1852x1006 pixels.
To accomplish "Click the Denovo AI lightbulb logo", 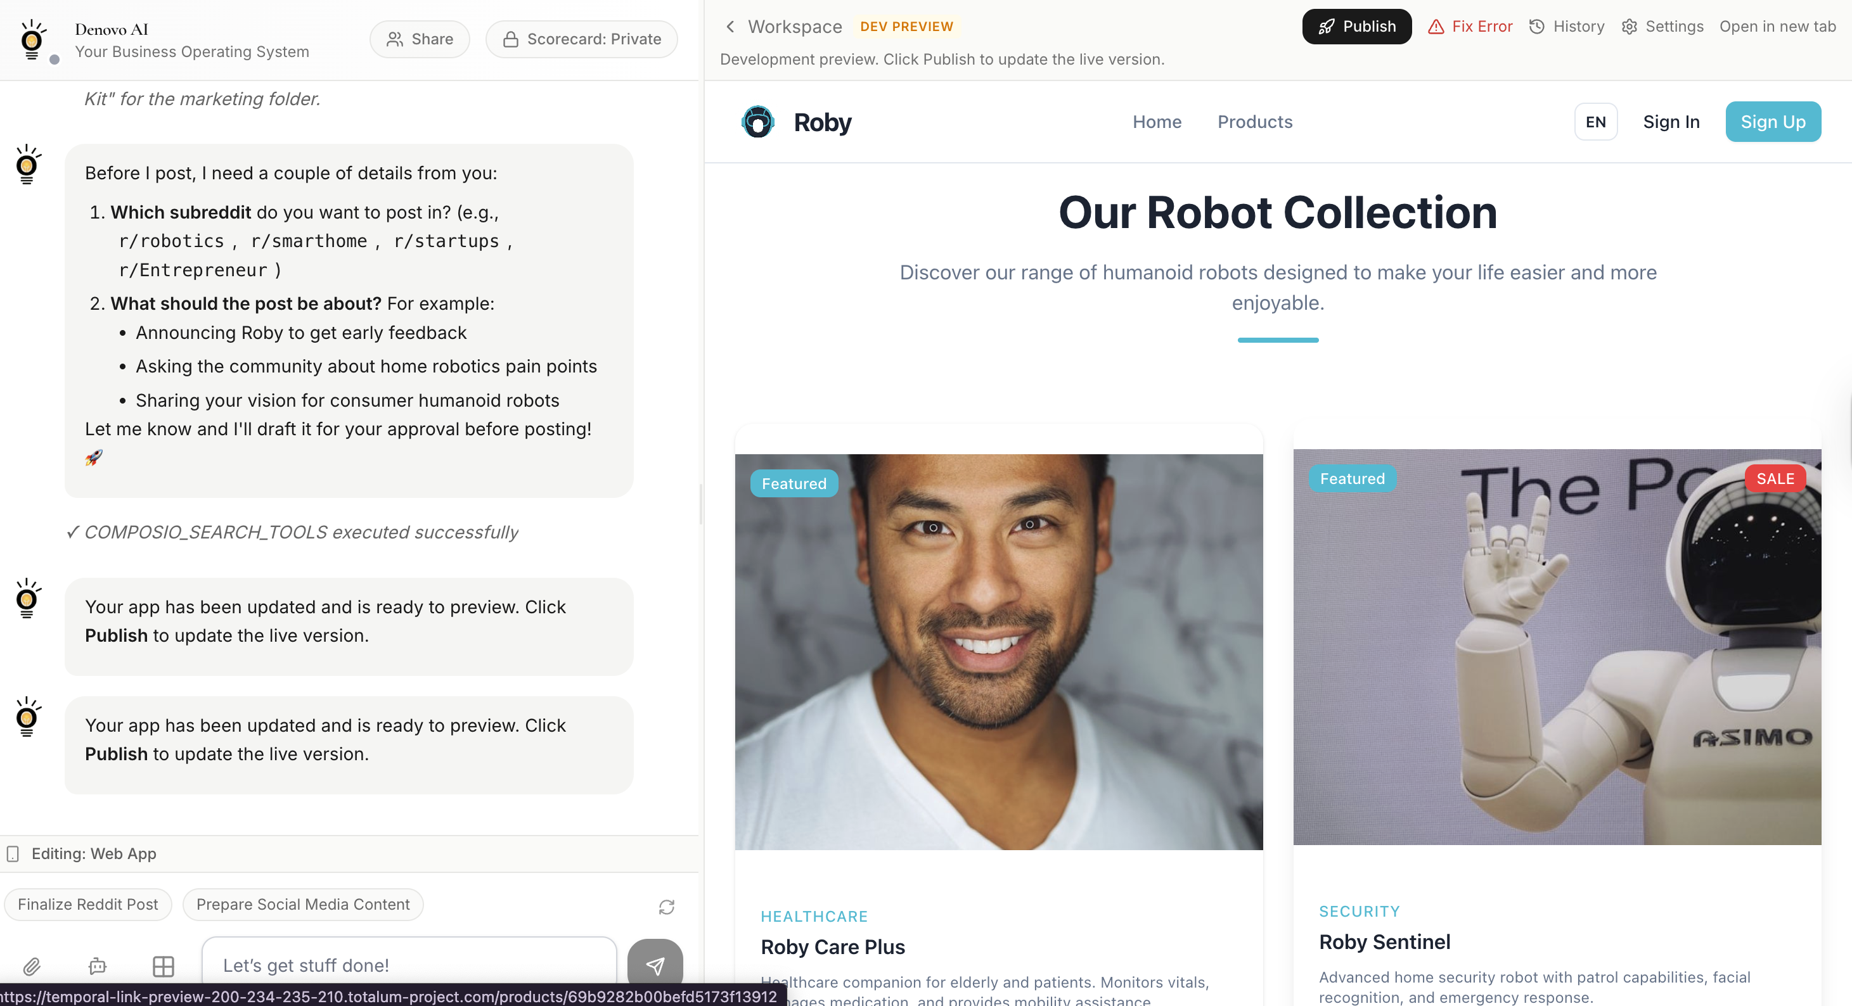I will click(32, 39).
